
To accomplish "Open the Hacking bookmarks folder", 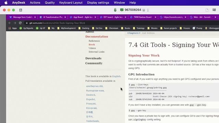I will coord(84,28).
